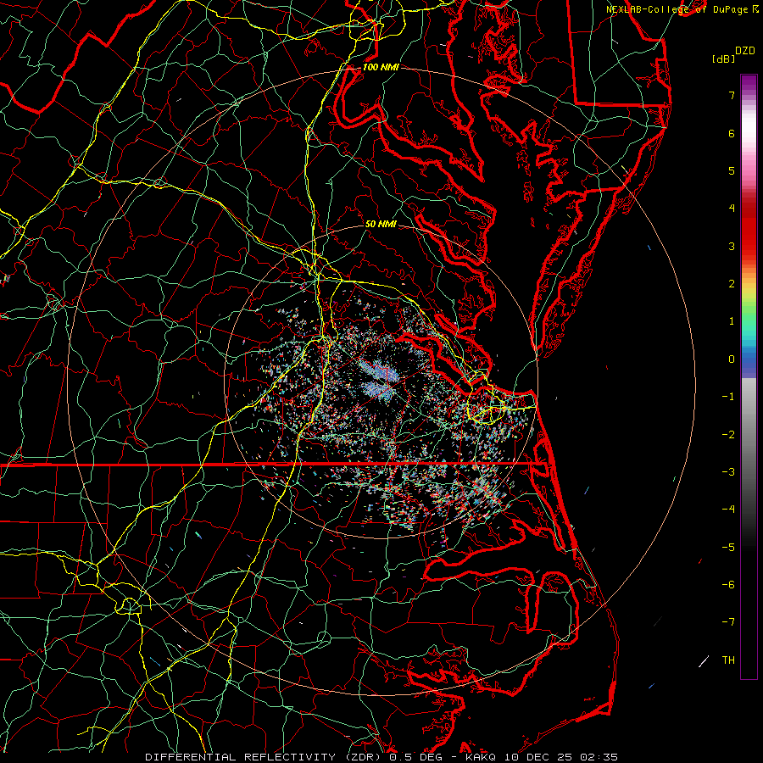Click the -3 value on the color scale

[728, 471]
